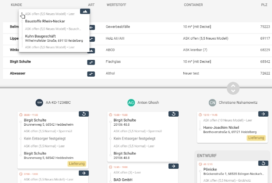Click the mountain icon on the dragged card
Viewport: 272px width, 183px height.
click(85, 11)
